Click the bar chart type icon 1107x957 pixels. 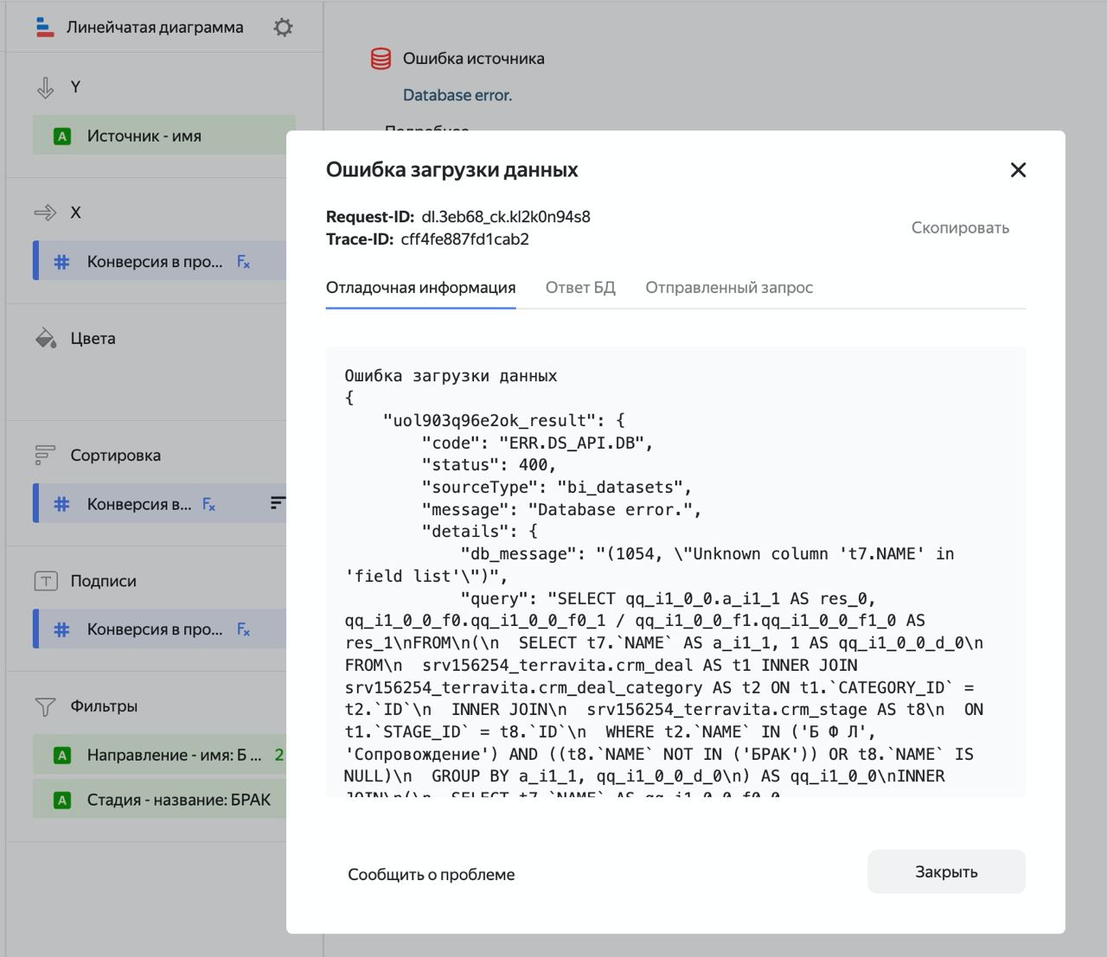click(x=45, y=28)
